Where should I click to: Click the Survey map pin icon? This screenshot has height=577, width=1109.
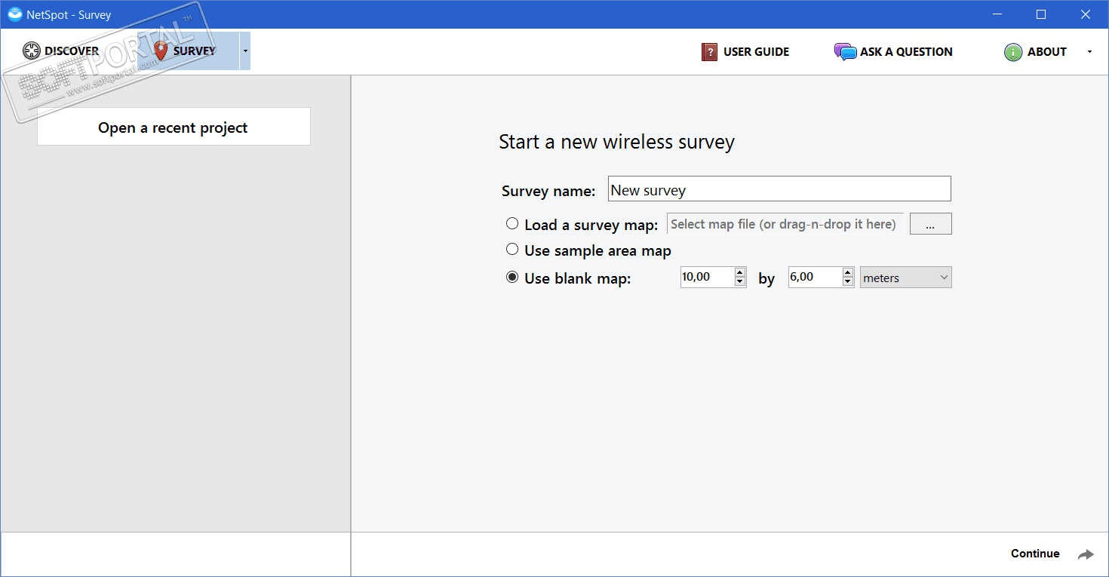161,51
